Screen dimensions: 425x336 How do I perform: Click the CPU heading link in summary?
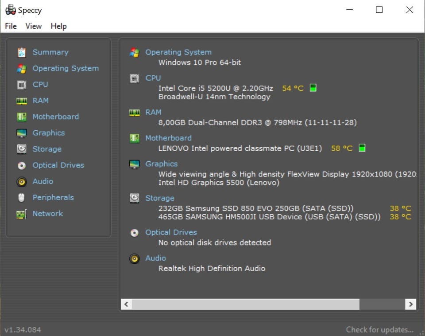pyautogui.click(x=153, y=78)
